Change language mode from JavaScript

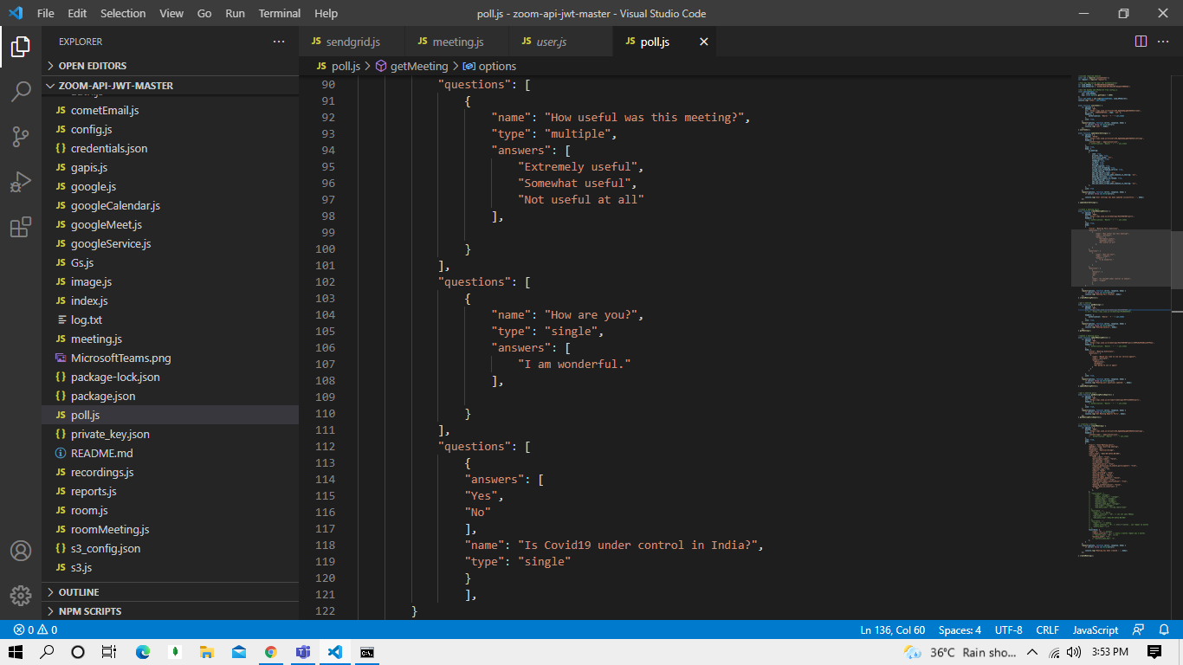[x=1095, y=630]
